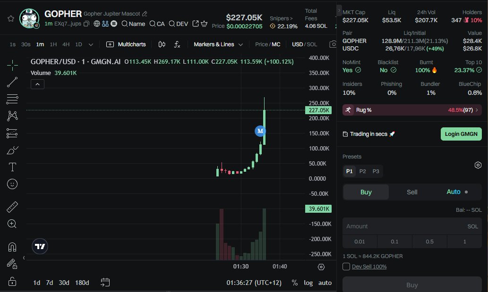The height and width of the screenshot is (292, 488).
Task: Expand more timeframes dropdown arrow
Action: coord(91,44)
